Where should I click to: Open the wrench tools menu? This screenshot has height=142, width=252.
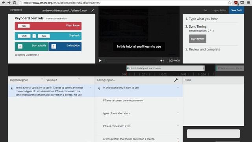click(x=176, y=80)
